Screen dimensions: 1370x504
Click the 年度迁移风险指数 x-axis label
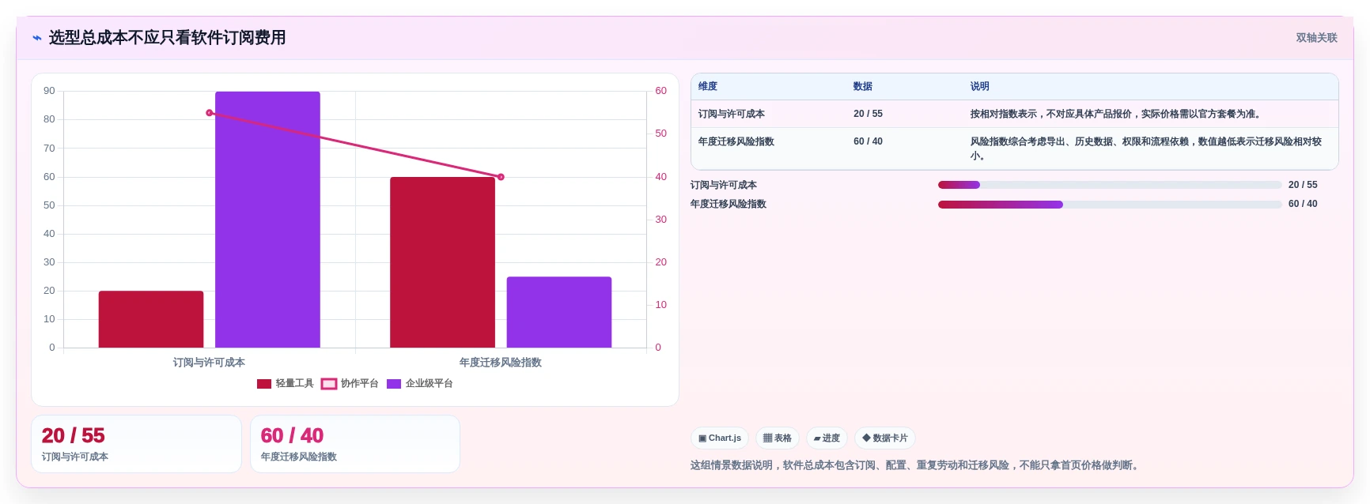click(x=501, y=363)
